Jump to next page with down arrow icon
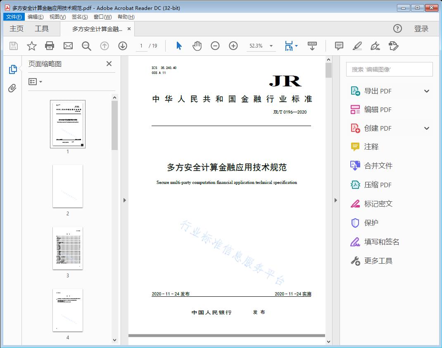 click(x=123, y=46)
